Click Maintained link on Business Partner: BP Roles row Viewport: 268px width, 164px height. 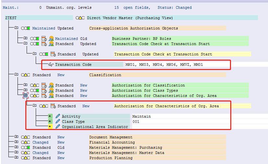pos(66,39)
